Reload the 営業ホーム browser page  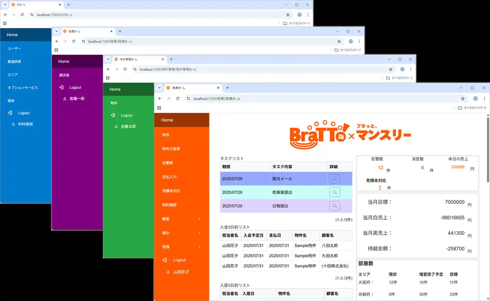[178, 98]
